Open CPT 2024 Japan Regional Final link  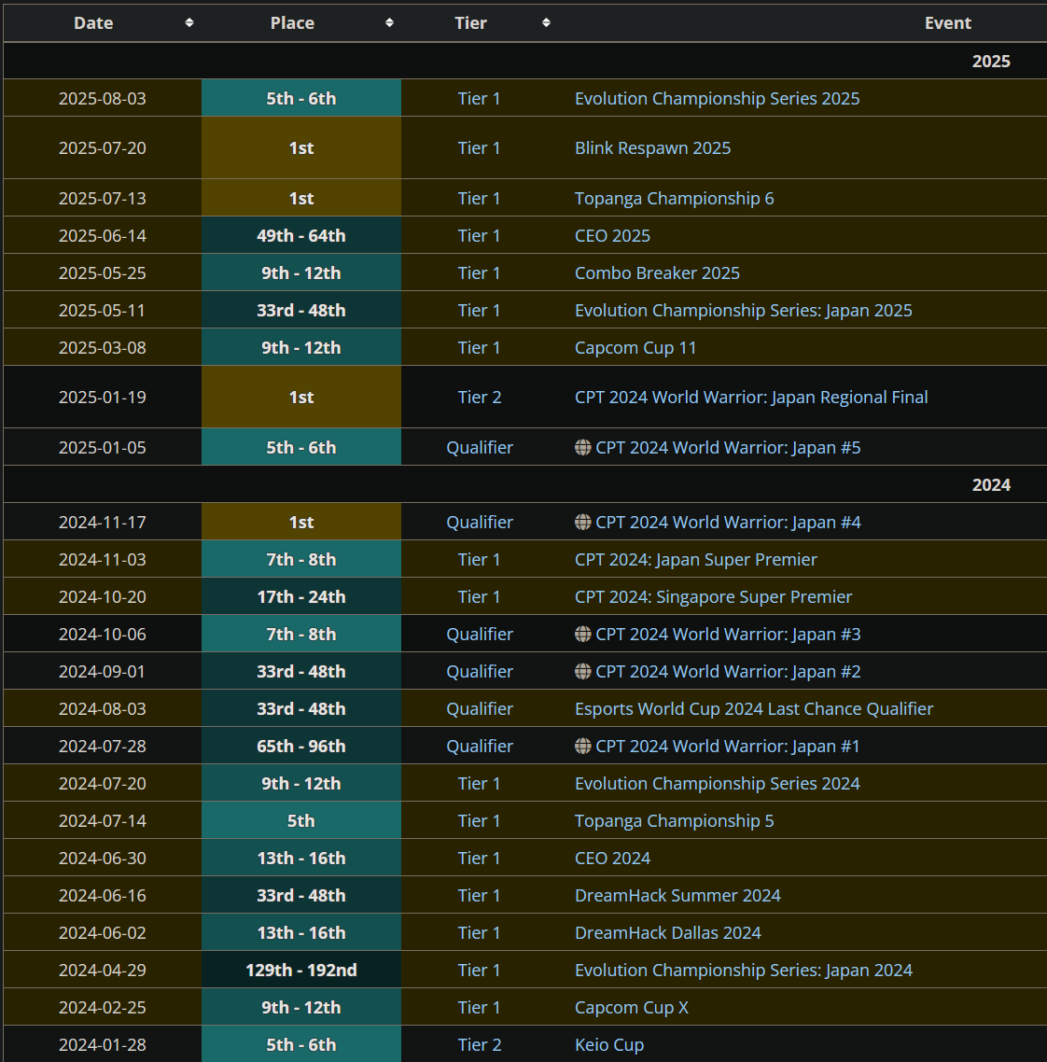pyautogui.click(x=751, y=397)
